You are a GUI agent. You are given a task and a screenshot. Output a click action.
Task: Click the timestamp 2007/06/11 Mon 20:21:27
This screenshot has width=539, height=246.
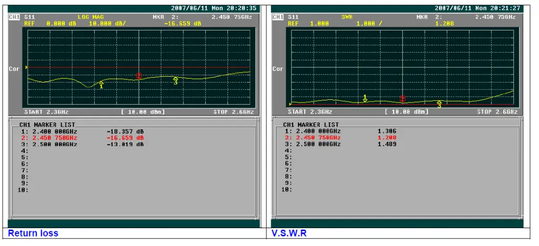point(477,8)
